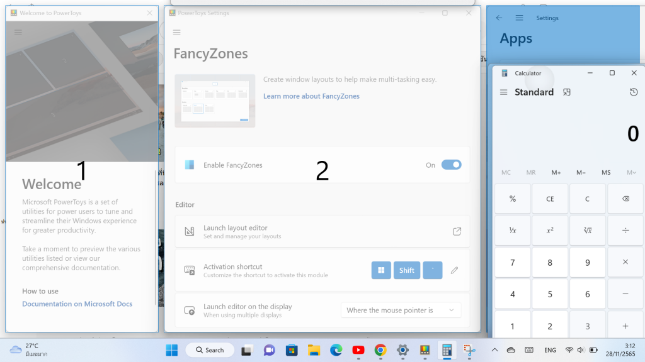Click the backspace key in Calculator
The image size is (645, 362).
625,199
